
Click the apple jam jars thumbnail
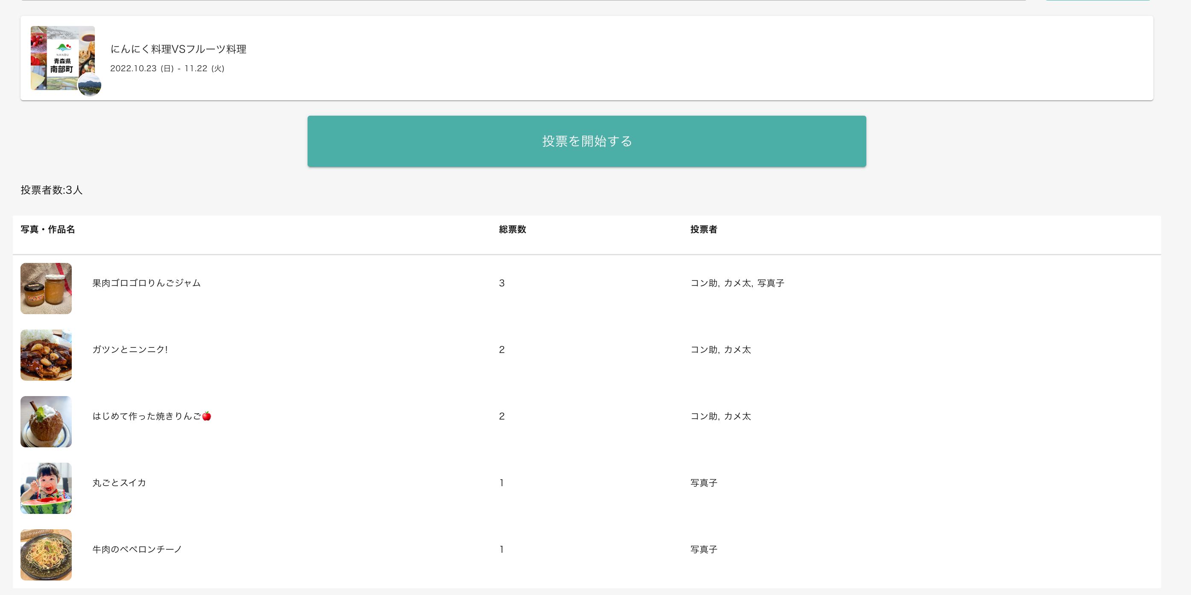46,288
